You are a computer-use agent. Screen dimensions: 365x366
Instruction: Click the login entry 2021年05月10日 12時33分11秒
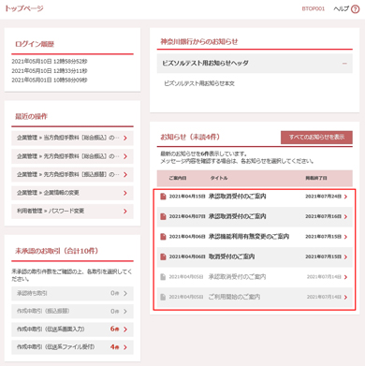tap(50, 71)
